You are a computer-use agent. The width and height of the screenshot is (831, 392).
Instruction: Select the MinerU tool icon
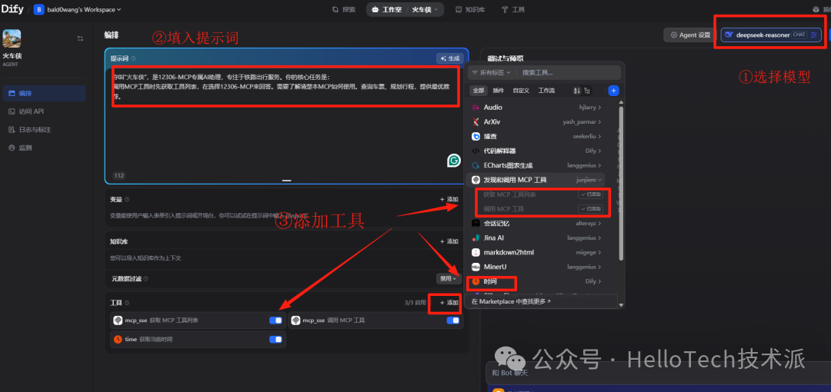coord(476,267)
